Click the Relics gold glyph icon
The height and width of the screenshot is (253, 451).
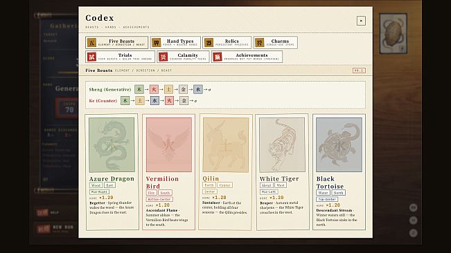209,43
